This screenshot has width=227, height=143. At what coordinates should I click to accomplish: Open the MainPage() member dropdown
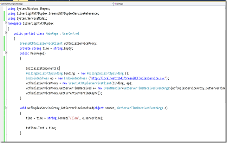point(169,4)
